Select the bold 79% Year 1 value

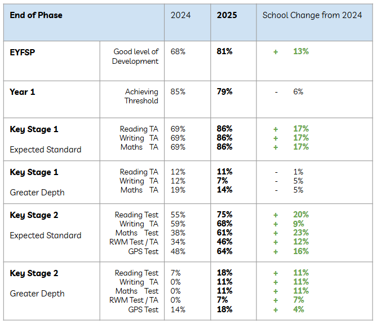tap(224, 91)
